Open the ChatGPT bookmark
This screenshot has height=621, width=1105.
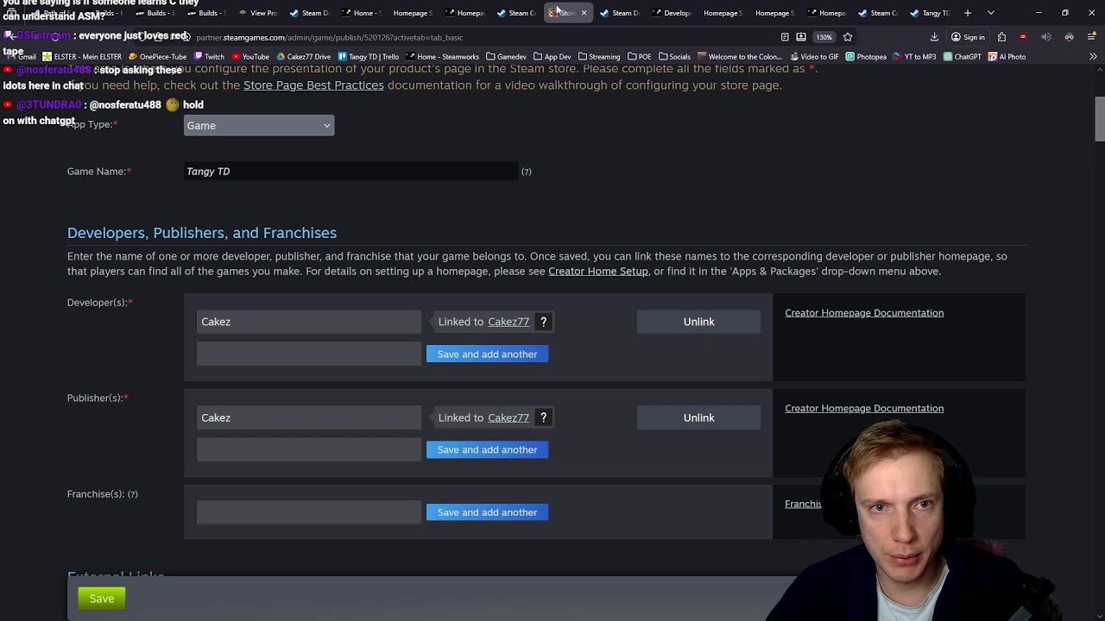click(x=963, y=57)
